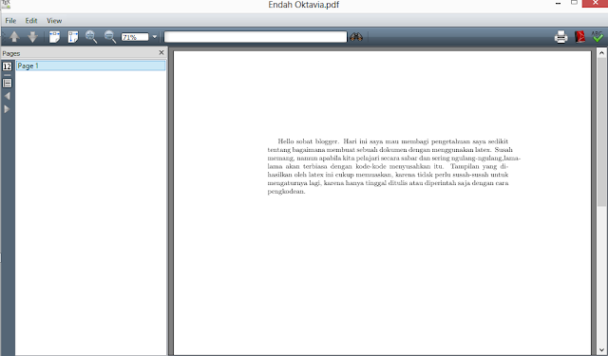Minimize the Endah Oktavia.pdf window
The width and height of the screenshot is (608, 356).
coord(558,4)
